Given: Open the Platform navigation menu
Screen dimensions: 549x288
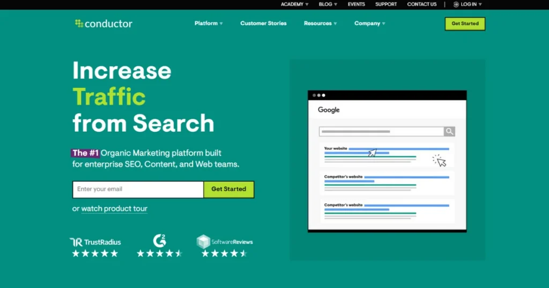Looking at the screenshot, I should pos(209,24).
